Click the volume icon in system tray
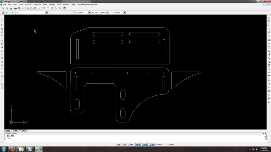This screenshot has height=152, width=271. coord(257,149)
